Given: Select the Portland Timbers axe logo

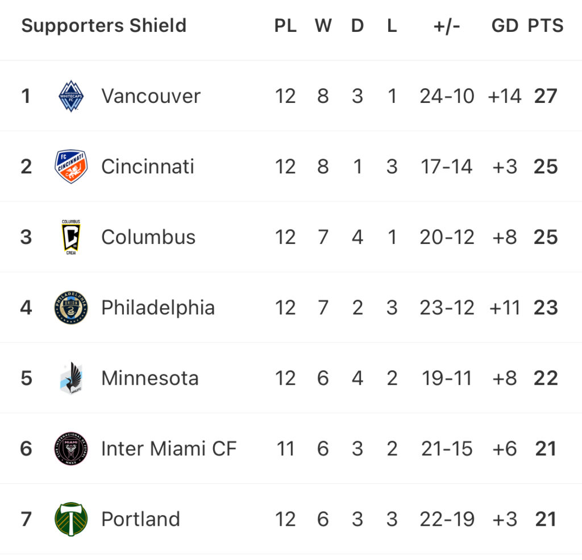Looking at the screenshot, I should pyautogui.click(x=71, y=519).
